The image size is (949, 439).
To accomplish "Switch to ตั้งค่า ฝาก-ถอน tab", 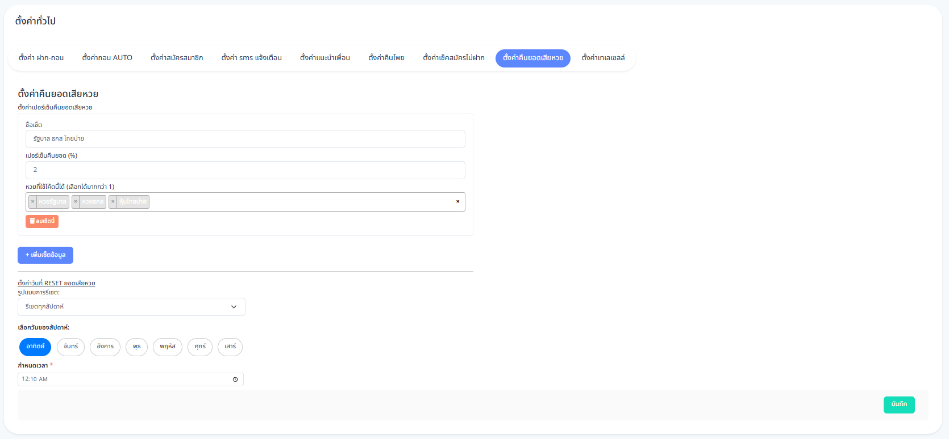I will pyautogui.click(x=41, y=58).
